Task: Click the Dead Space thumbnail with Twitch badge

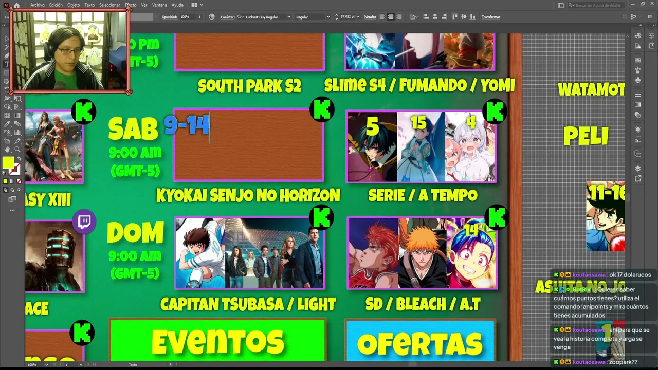Action: (54, 256)
